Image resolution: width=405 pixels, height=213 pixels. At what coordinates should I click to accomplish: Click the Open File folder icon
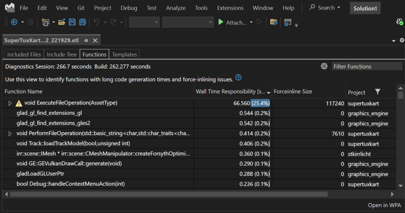62,22
